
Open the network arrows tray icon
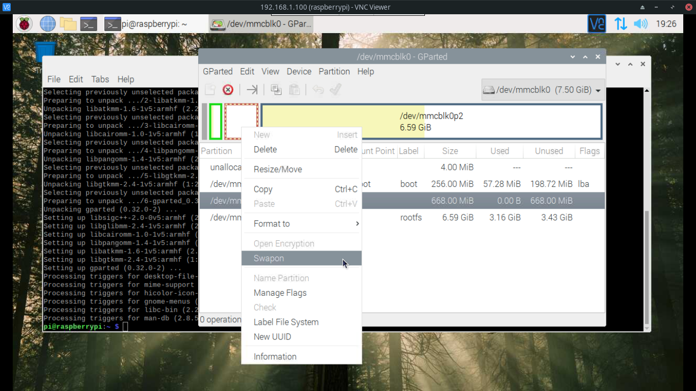[x=621, y=24]
